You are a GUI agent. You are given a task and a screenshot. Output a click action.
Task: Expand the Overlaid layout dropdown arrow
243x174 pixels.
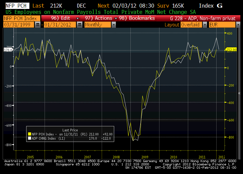point(205,25)
